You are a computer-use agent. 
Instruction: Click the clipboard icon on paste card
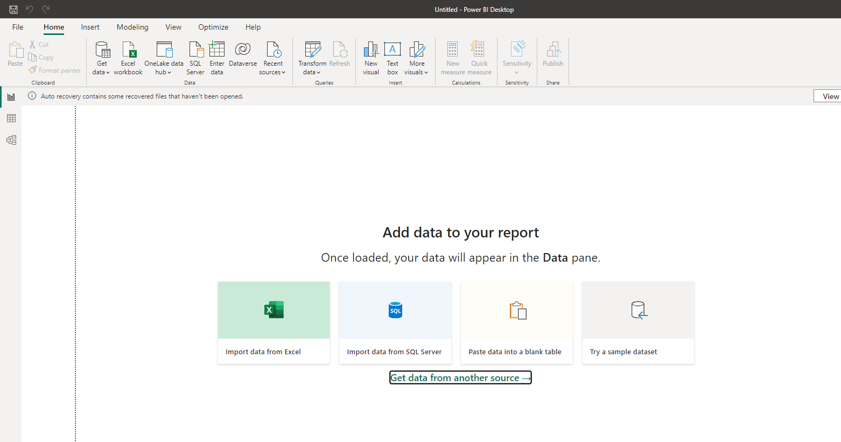(x=518, y=310)
